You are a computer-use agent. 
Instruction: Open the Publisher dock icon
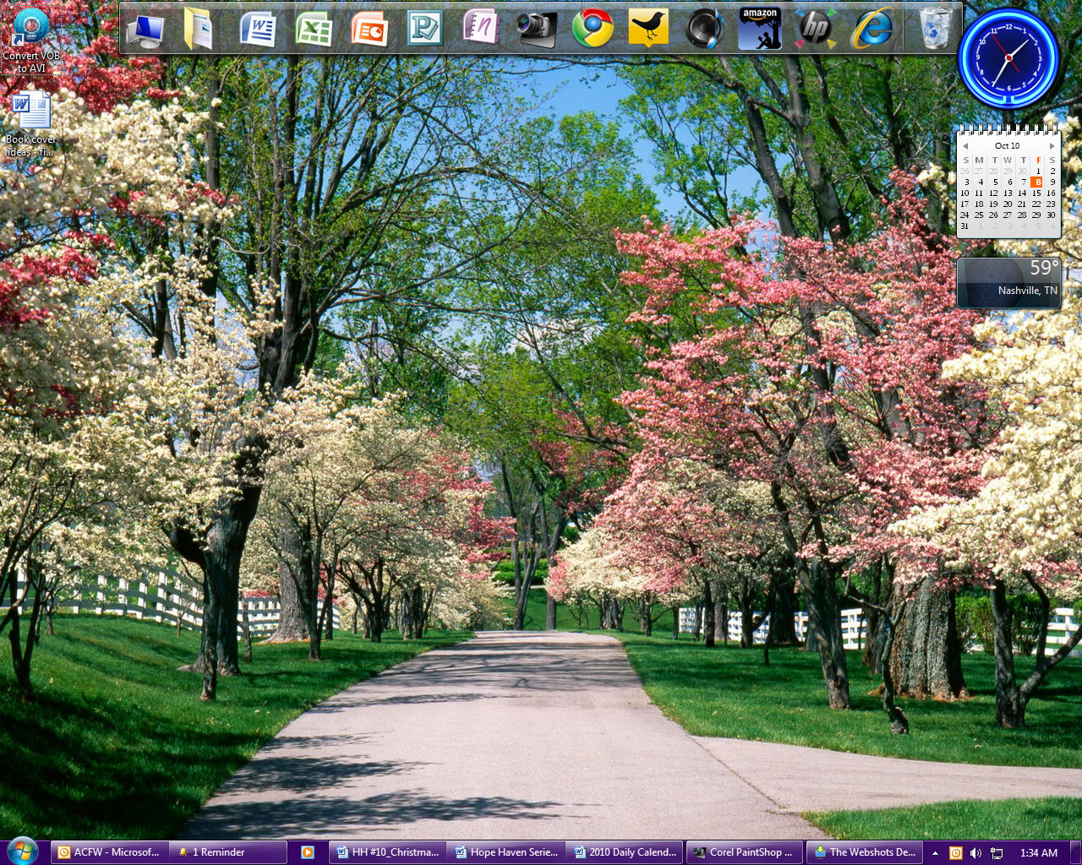pyautogui.click(x=424, y=29)
